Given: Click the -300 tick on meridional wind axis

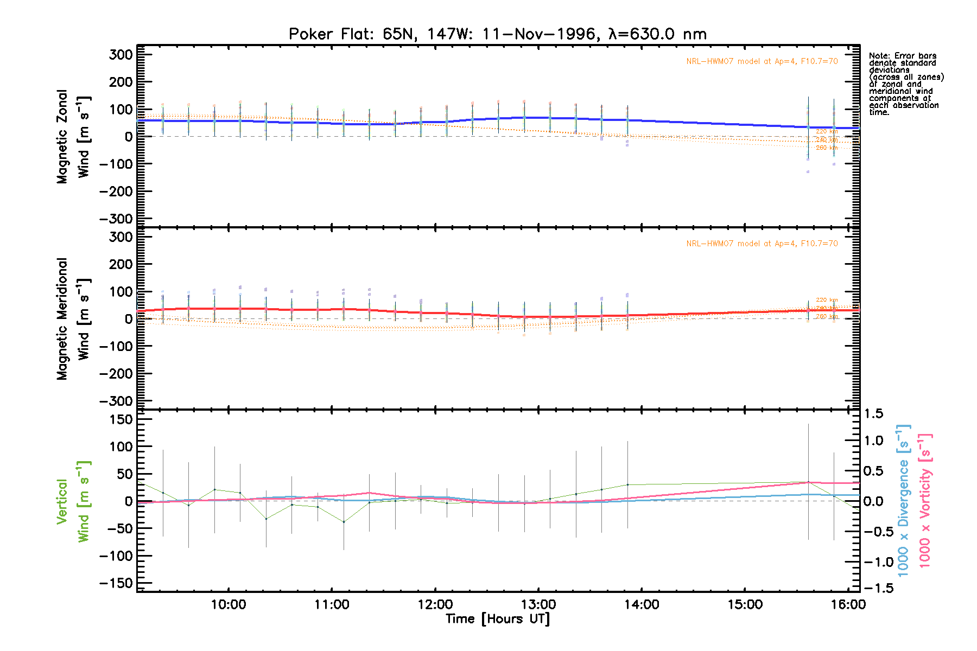Looking at the screenshot, I should [x=116, y=401].
